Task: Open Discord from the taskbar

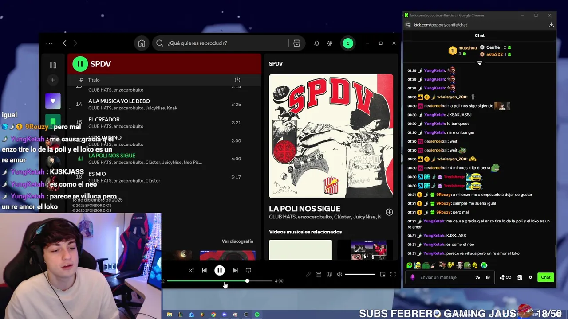Action: (224, 315)
